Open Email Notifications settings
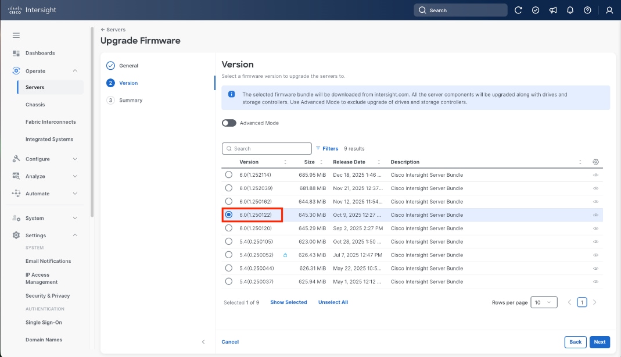The image size is (621, 357). pos(48,261)
